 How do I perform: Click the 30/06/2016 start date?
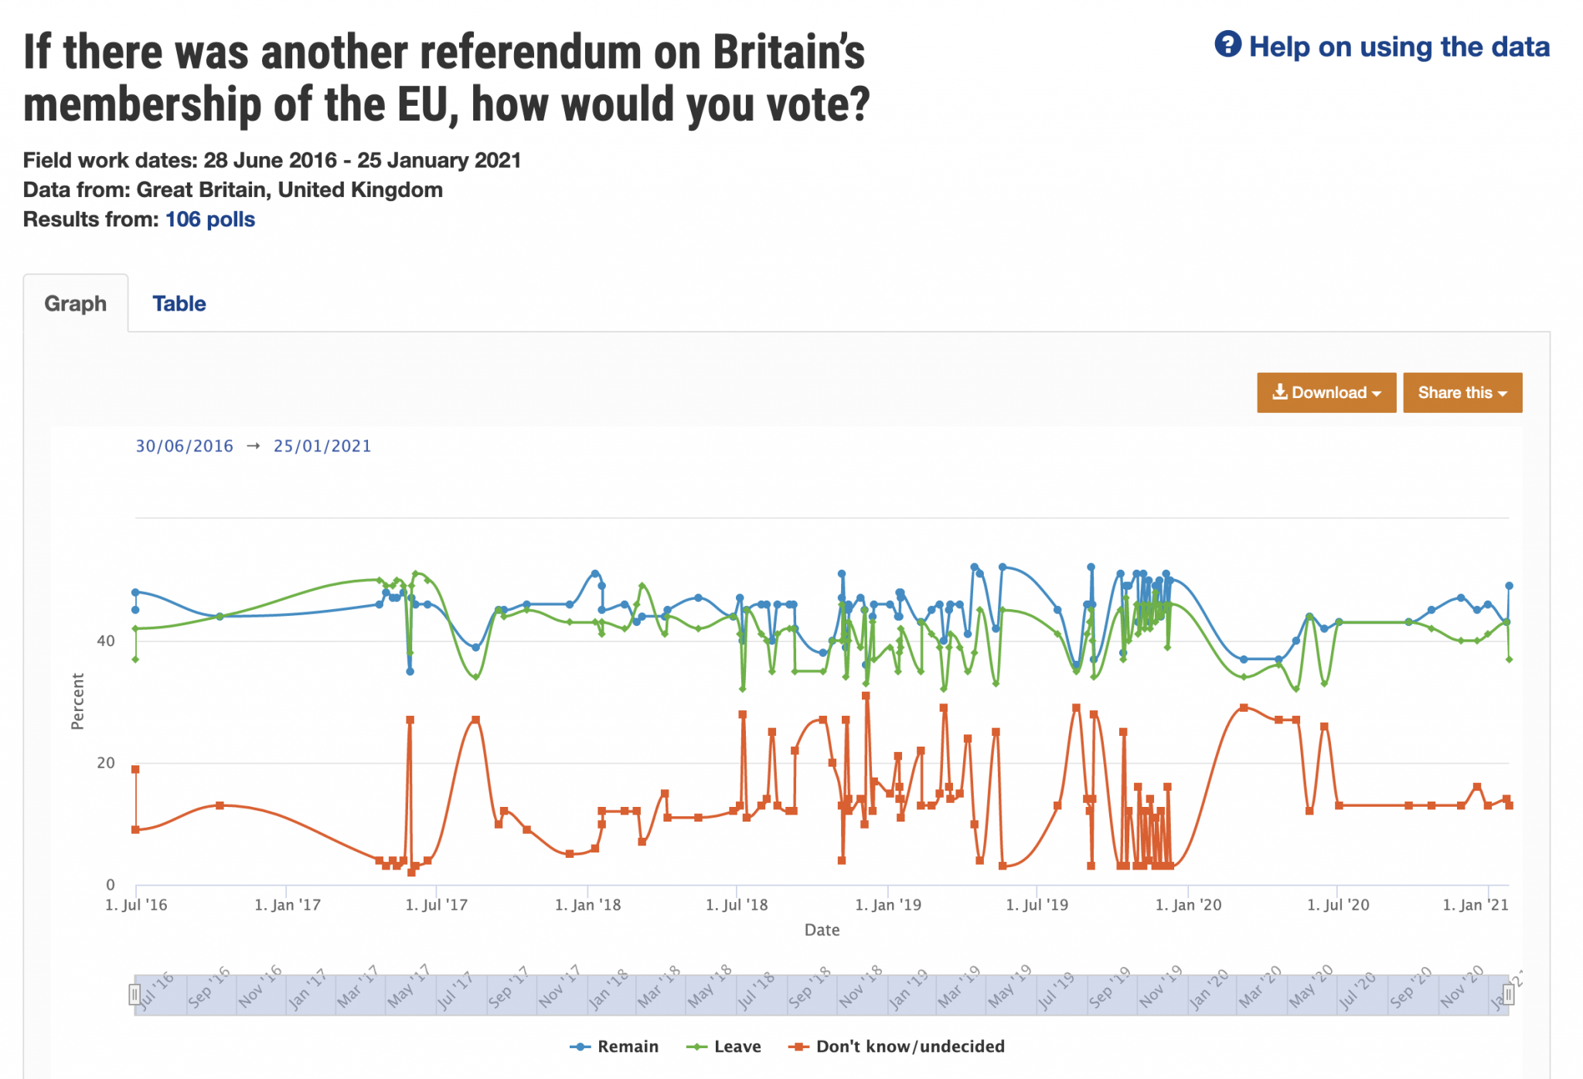coord(184,445)
